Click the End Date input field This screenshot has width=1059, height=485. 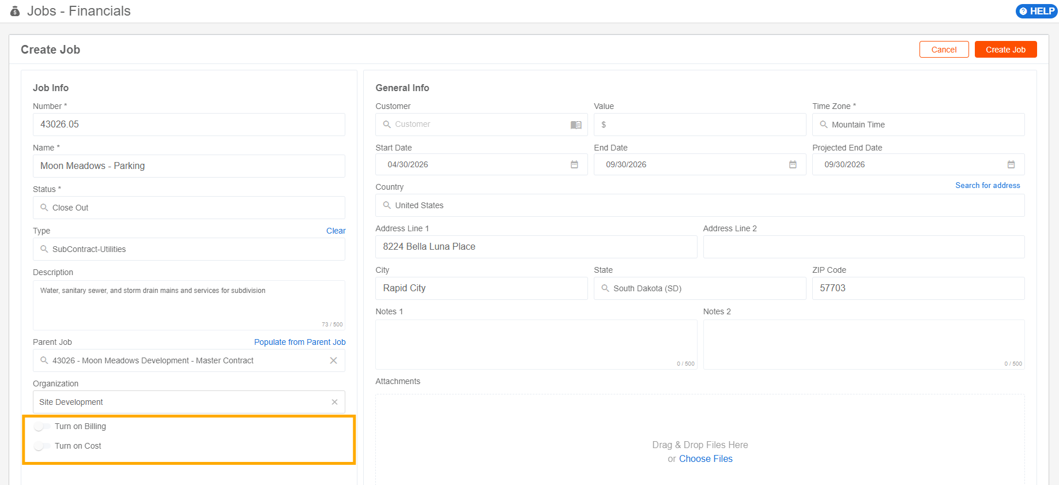pos(700,164)
